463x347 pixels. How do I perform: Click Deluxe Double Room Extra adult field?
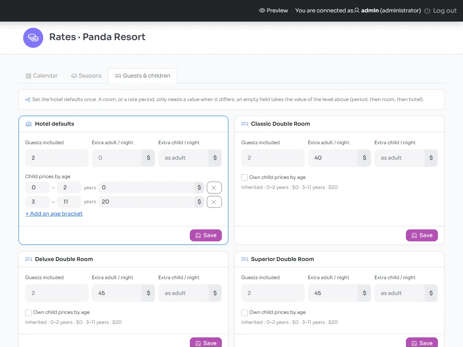[x=117, y=293]
